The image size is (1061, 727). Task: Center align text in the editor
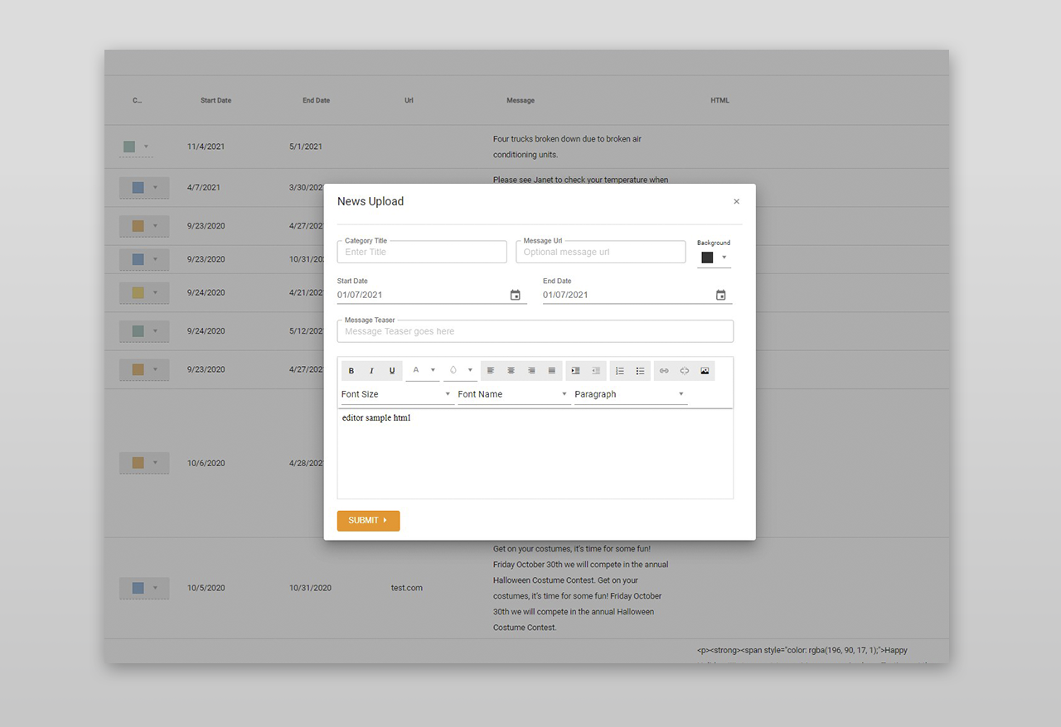pyautogui.click(x=511, y=371)
